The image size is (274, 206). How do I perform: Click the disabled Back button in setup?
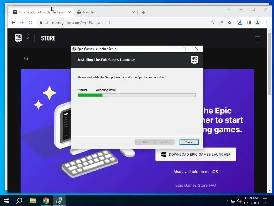coord(145,142)
